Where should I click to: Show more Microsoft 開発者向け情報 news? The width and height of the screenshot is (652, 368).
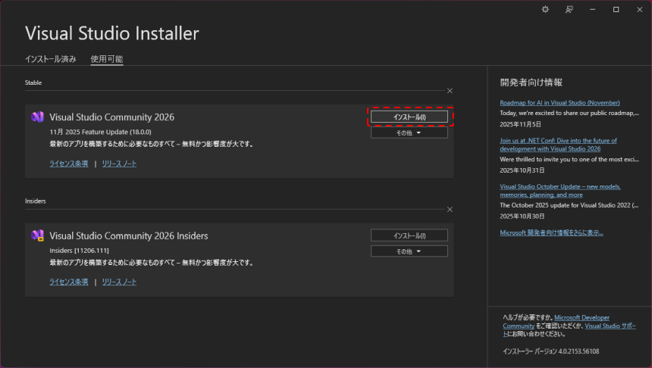[551, 232]
